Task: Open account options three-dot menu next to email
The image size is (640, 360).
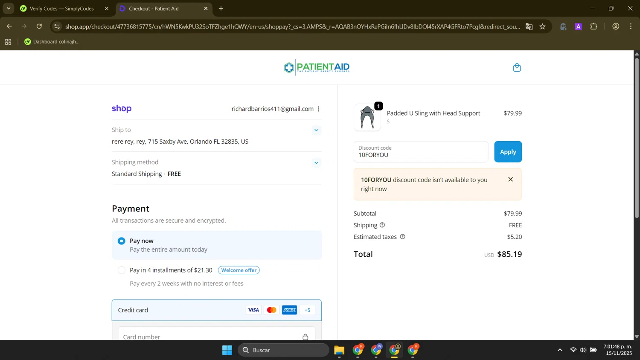Action: (319, 109)
